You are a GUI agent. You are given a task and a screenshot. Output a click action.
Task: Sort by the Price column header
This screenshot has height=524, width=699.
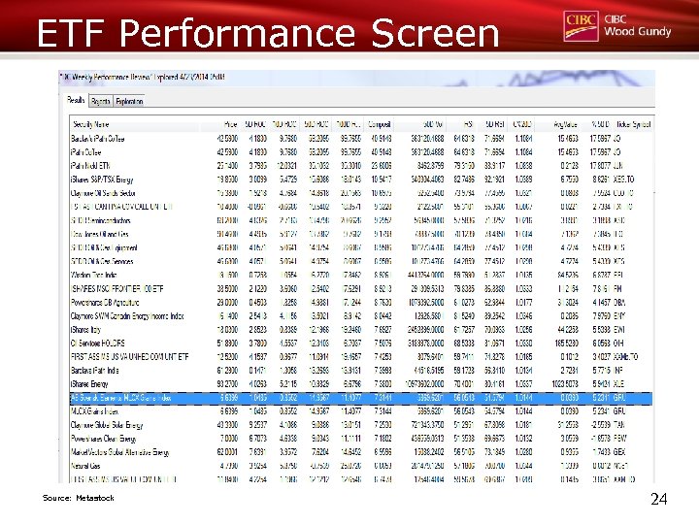tap(219, 124)
